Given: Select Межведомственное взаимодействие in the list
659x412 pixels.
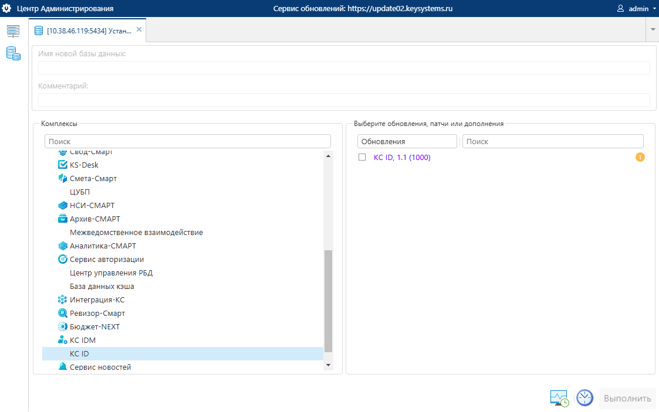Looking at the screenshot, I should (x=136, y=232).
